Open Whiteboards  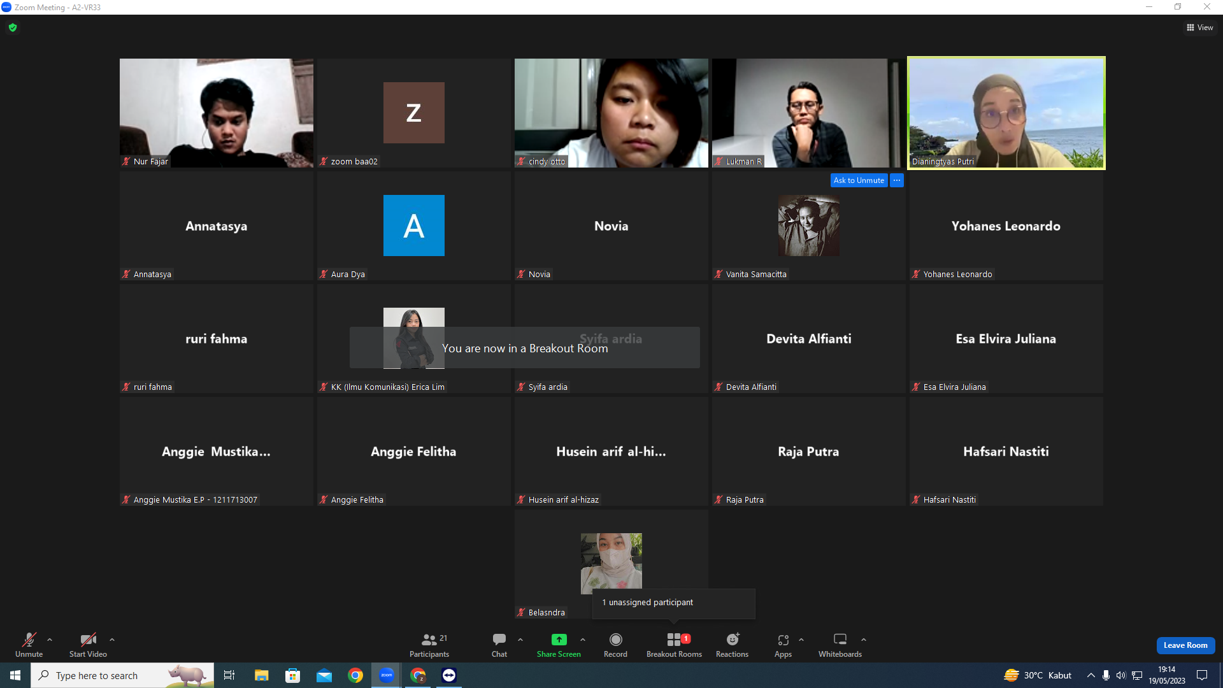tap(840, 645)
